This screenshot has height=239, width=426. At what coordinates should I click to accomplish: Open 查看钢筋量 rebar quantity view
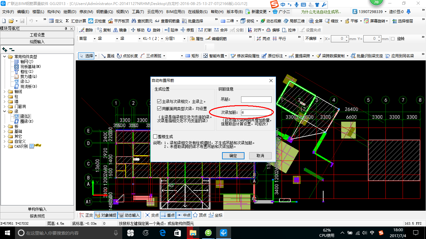[x=167, y=21]
